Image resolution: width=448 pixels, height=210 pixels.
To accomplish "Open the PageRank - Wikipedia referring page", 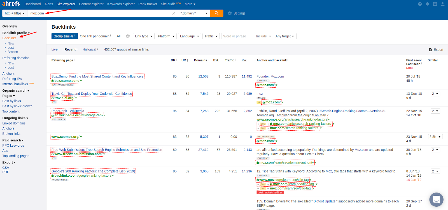I will point(68,111).
